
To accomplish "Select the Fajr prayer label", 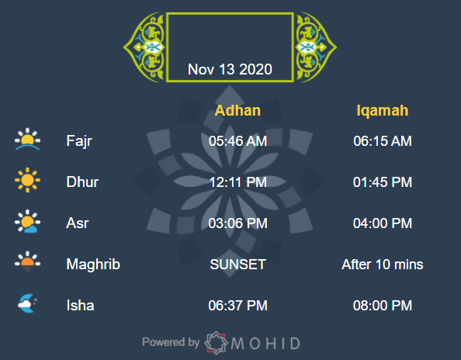I will coord(79,141).
